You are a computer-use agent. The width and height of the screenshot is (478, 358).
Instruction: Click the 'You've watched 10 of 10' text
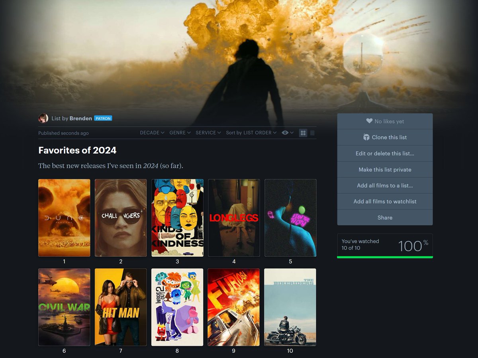click(x=360, y=244)
